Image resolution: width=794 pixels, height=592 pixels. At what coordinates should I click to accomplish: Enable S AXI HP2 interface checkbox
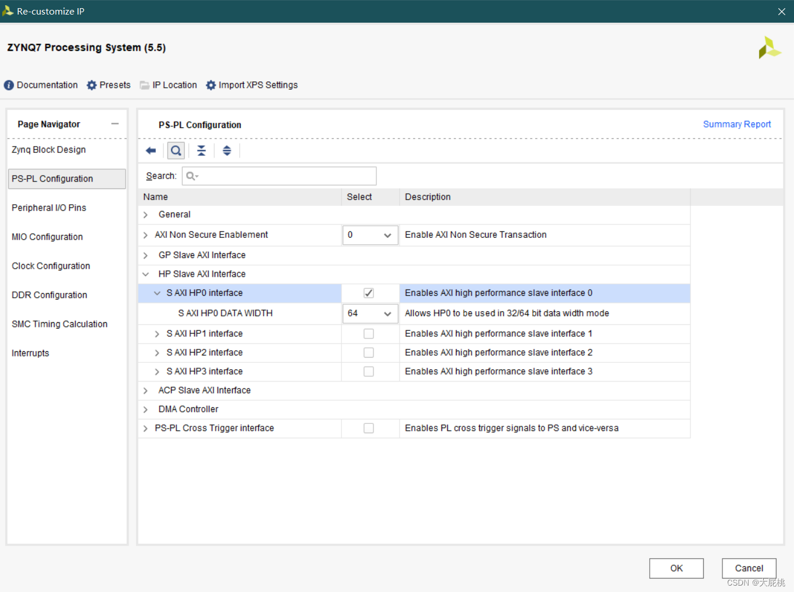369,352
